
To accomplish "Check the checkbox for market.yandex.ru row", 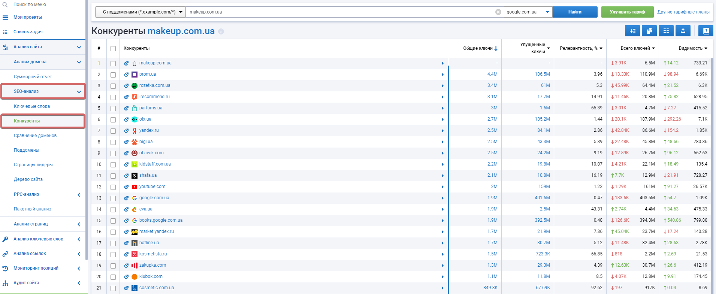I will (x=113, y=232).
